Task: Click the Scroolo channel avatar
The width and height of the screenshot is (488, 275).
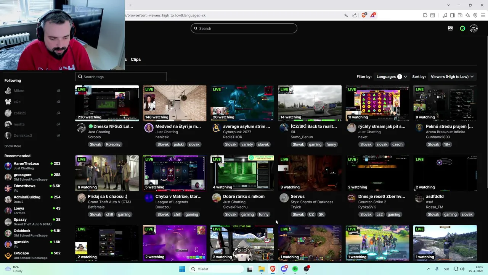Action: 81,128
